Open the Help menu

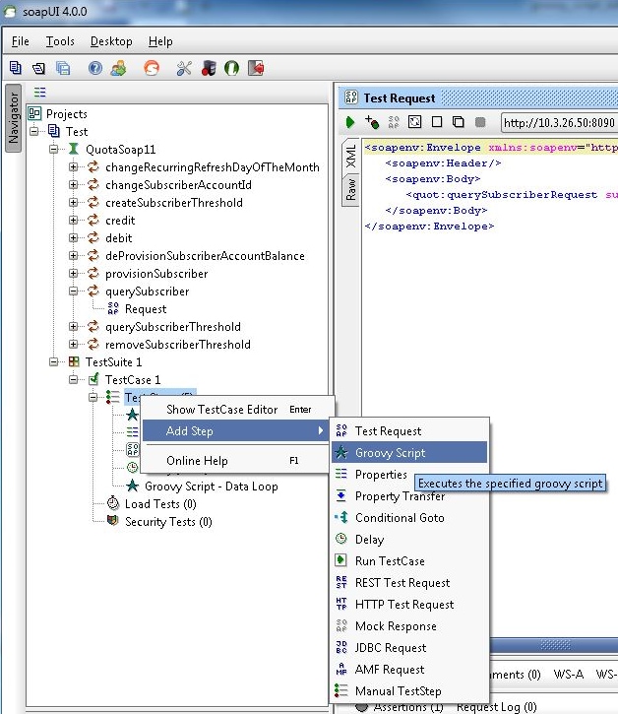click(160, 41)
